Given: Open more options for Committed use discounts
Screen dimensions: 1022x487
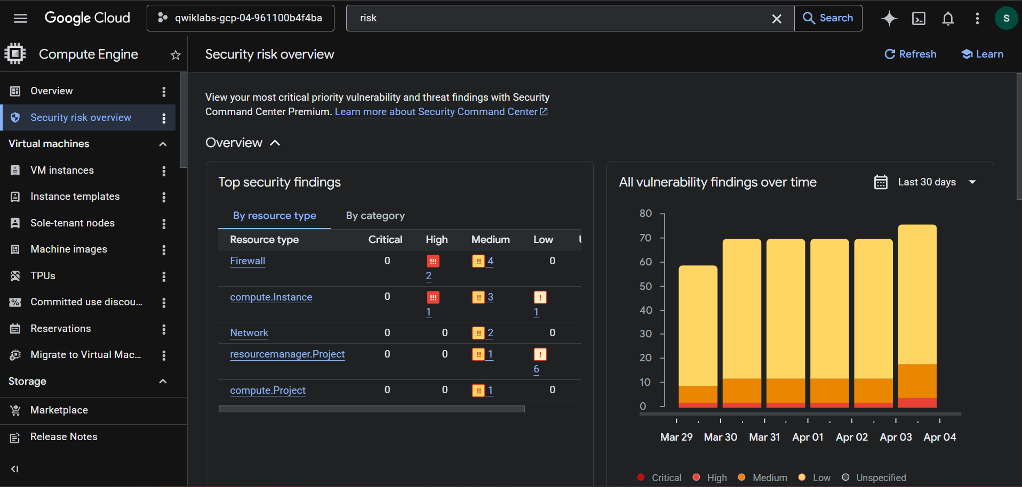Looking at the screenshot, I should point(164,303).
